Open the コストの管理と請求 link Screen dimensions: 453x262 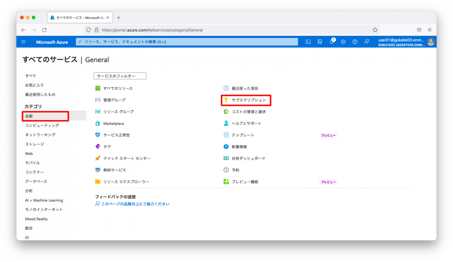pyautogui.click(x=249, y=112)
